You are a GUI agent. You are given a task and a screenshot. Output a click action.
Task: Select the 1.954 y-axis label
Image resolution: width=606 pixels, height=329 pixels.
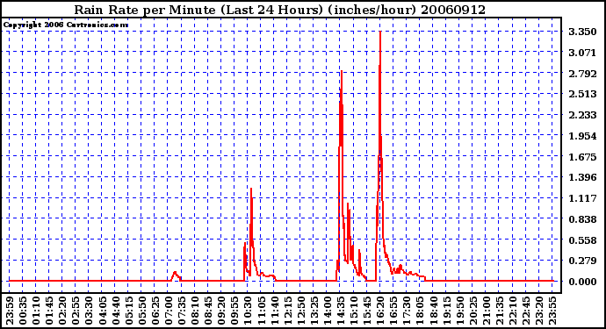(582, 135)
